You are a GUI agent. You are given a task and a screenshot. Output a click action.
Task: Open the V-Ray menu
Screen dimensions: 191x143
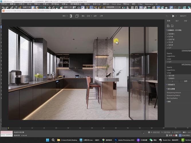pyautogui.click(x=140, y=4)
